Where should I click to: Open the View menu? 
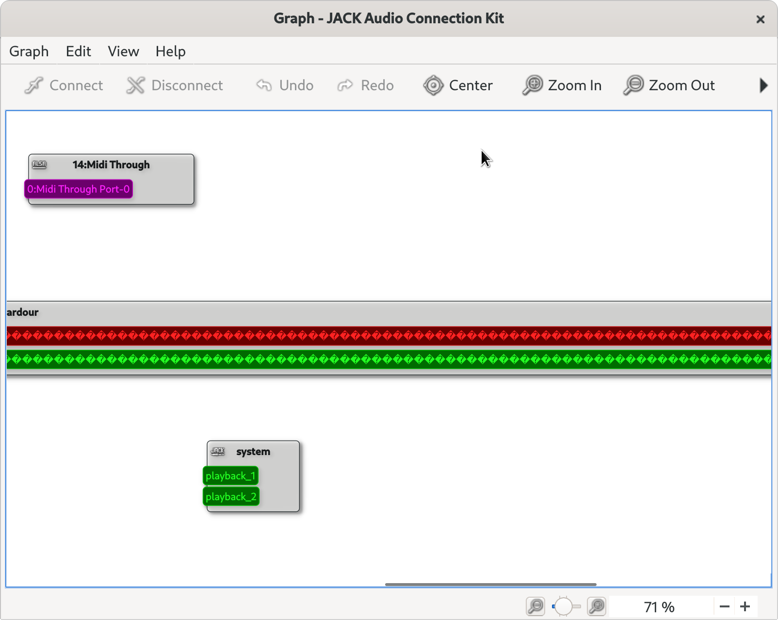124,51
